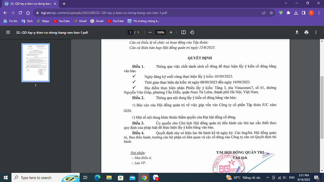Open a new browser tab
Screen dimensions: 324x182
[64, 4]
